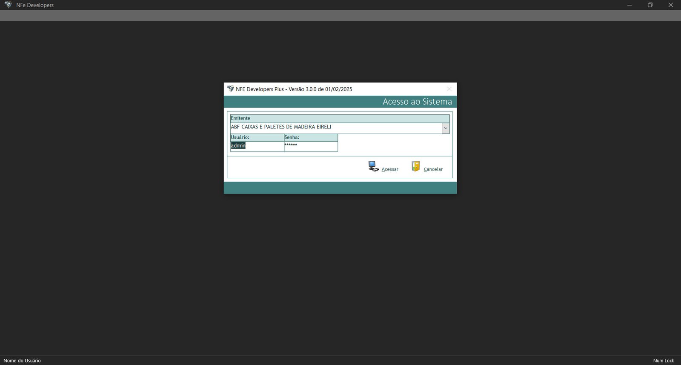Click the door icon next to Cancelar
The height and width of the screenshot is (365, 681).
(416, 166)
